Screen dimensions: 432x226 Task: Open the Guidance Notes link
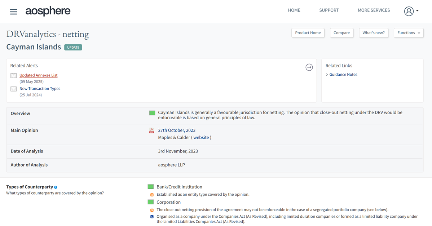(x=343, y=75)
